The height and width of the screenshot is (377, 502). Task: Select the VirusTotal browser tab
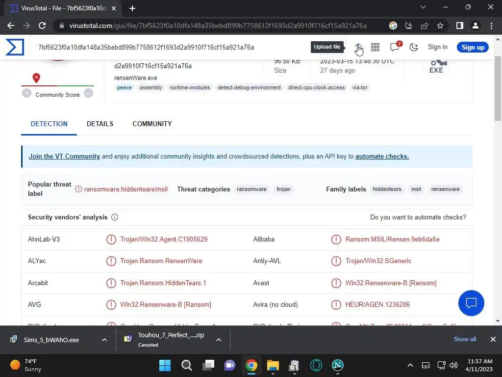(x=62, y=8)
